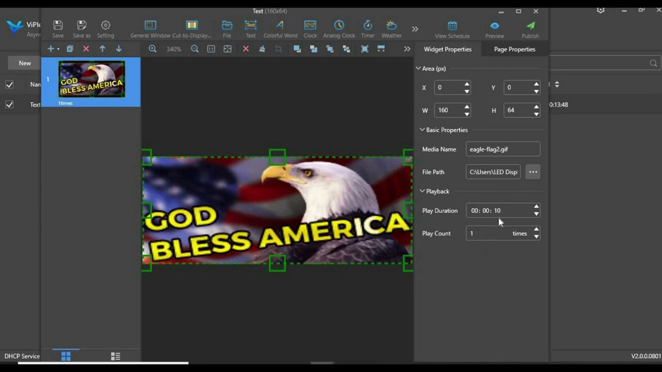Add a General Window widget

pos(150,29)
